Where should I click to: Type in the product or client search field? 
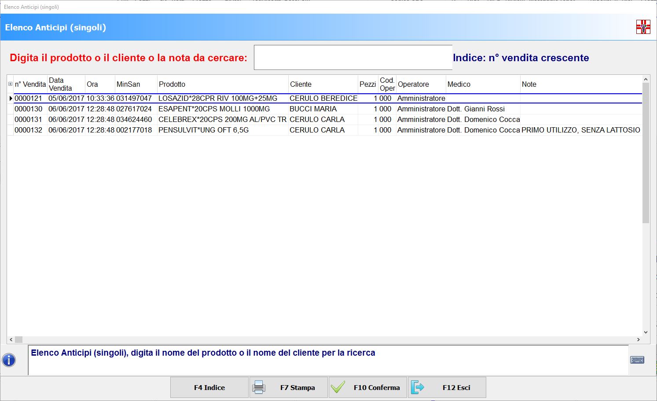(x=353, y=57)
